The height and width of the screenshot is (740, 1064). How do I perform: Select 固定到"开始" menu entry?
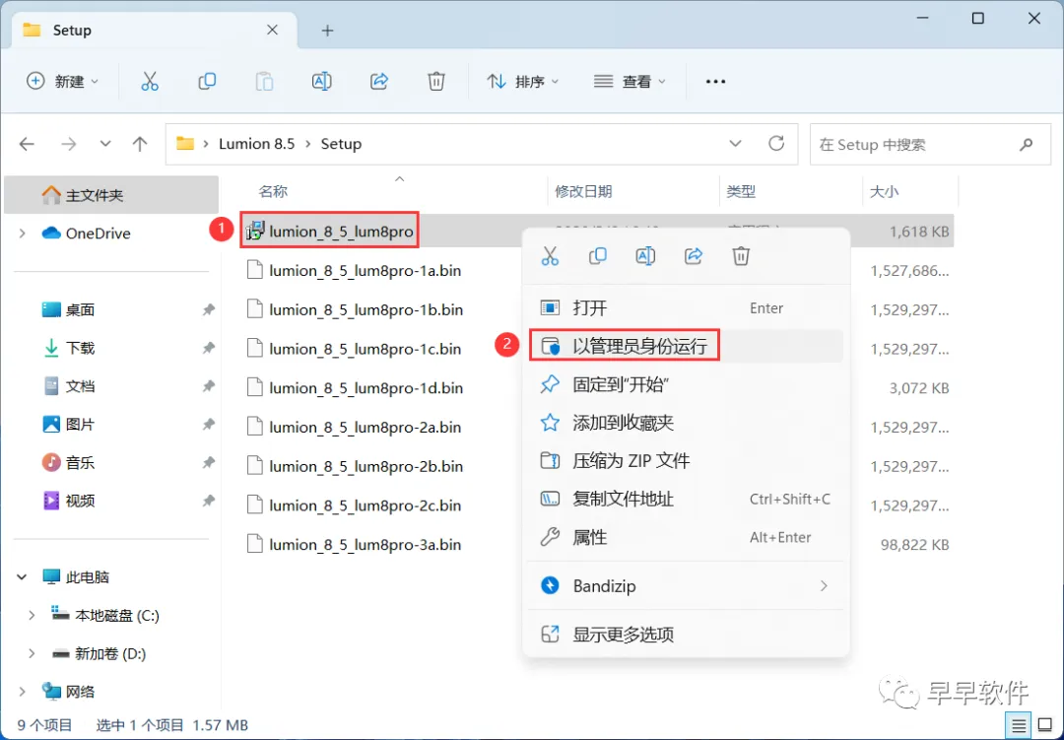[x=686, y=385]
